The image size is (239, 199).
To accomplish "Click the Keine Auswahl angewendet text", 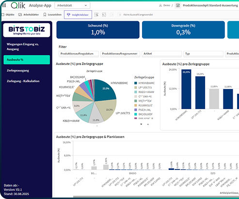I will pyautogui.click(x=138, y=15).
